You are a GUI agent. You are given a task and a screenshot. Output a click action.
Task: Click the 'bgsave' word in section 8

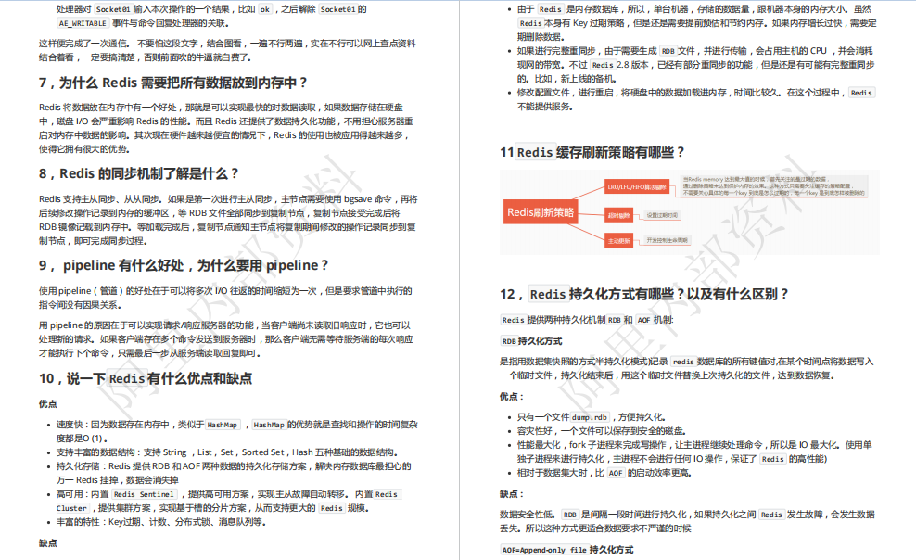tap(358, 199)
